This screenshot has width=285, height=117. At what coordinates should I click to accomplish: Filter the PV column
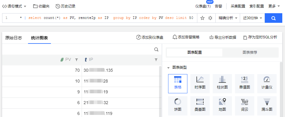(77, 60)
